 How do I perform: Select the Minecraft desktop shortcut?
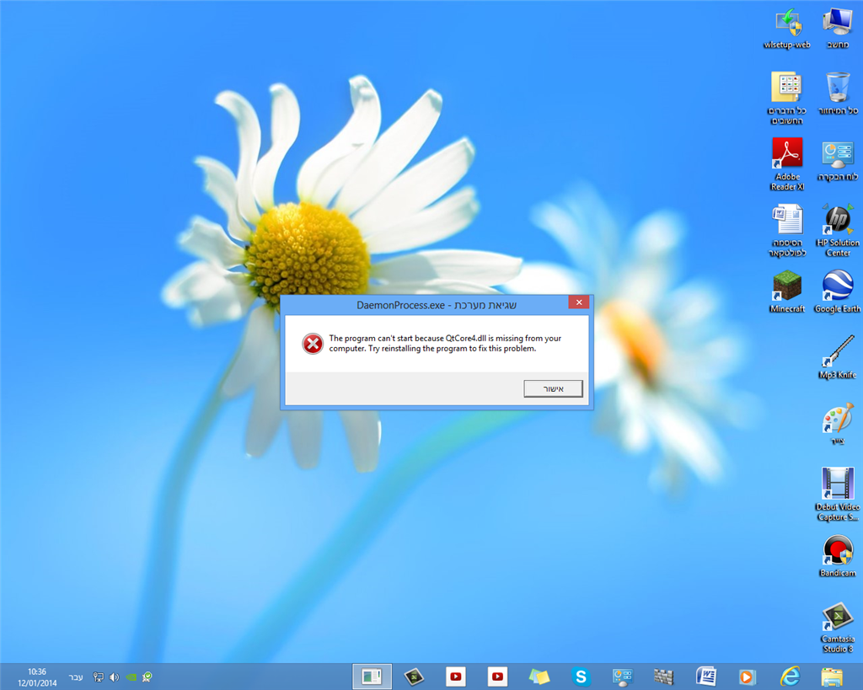tap(787, 292)
